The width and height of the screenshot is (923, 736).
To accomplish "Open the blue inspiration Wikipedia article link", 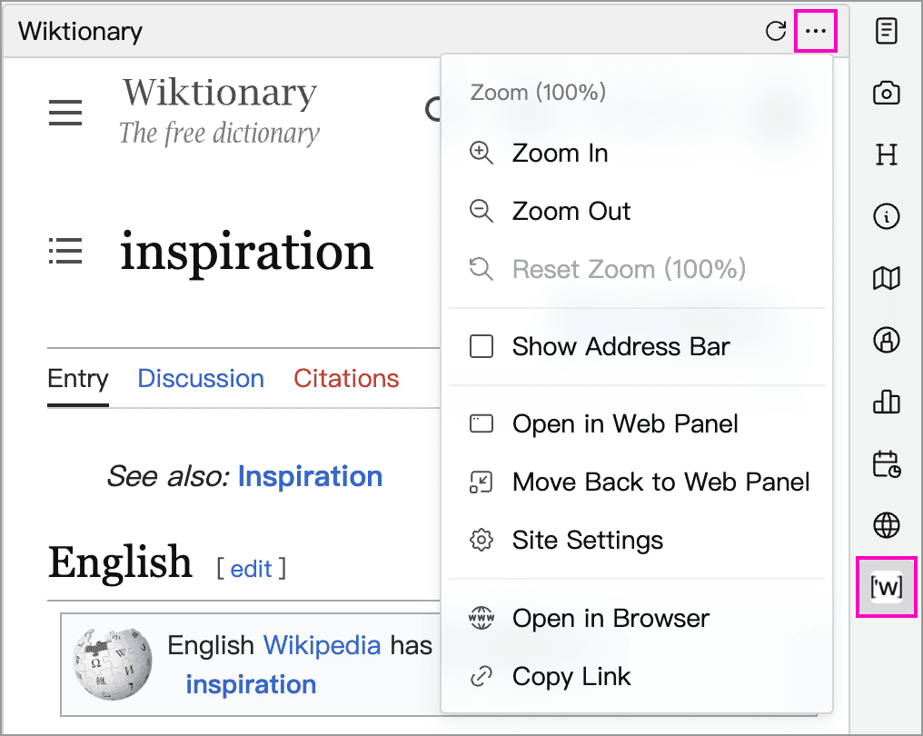I will click(251, 684).
